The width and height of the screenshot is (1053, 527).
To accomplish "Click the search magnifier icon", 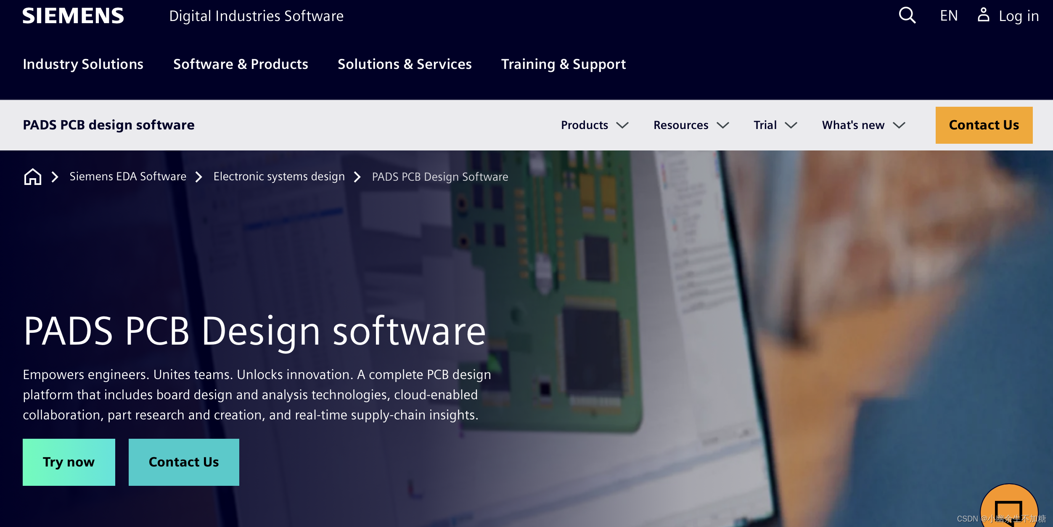I will click(907, 16).
